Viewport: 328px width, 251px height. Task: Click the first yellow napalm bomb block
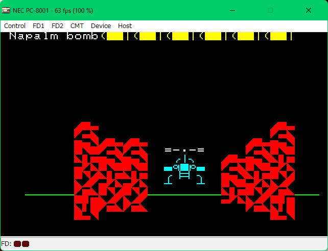[115, 36]
